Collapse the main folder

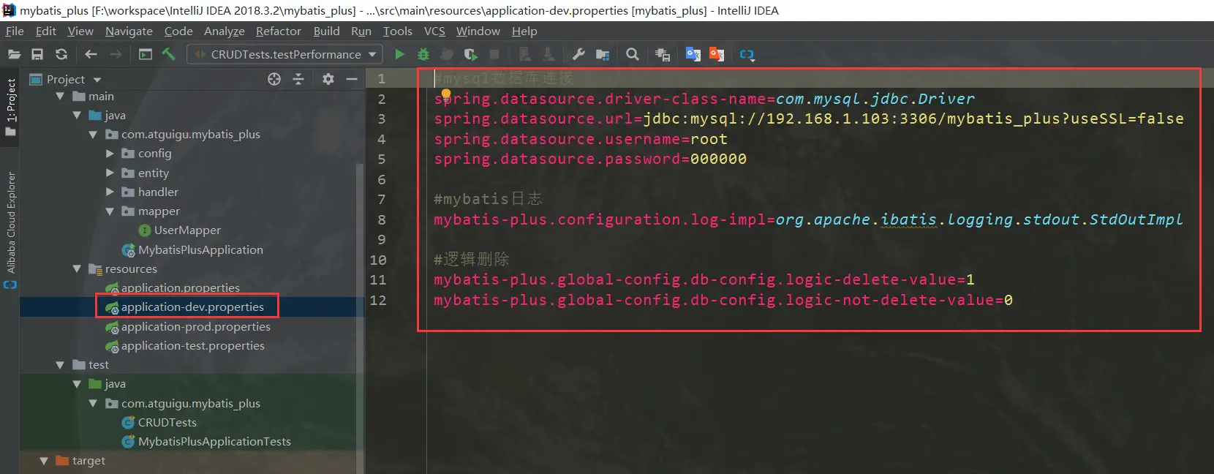[60, 97]
